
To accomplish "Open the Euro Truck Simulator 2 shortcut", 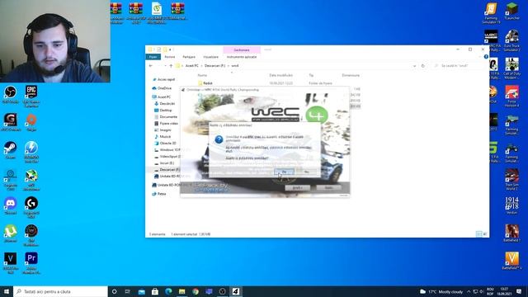I will click(511, 40).
